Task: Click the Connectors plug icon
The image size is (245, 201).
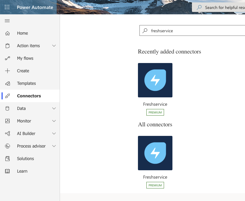Action: [7, 96]
